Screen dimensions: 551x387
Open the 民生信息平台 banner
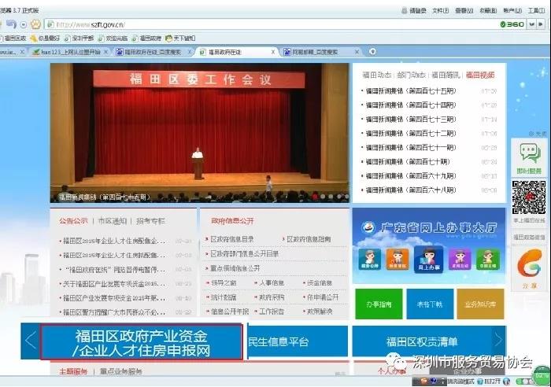[x=298, y=341]
